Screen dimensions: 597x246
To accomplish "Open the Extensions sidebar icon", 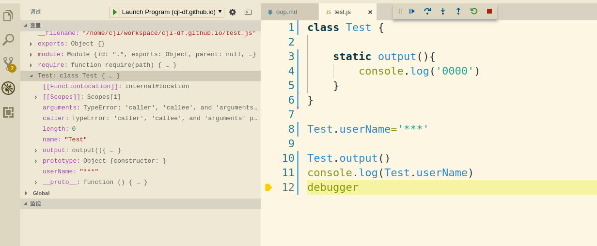I will coord(8,112).
